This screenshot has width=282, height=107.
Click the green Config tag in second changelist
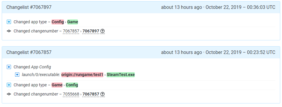72,85
